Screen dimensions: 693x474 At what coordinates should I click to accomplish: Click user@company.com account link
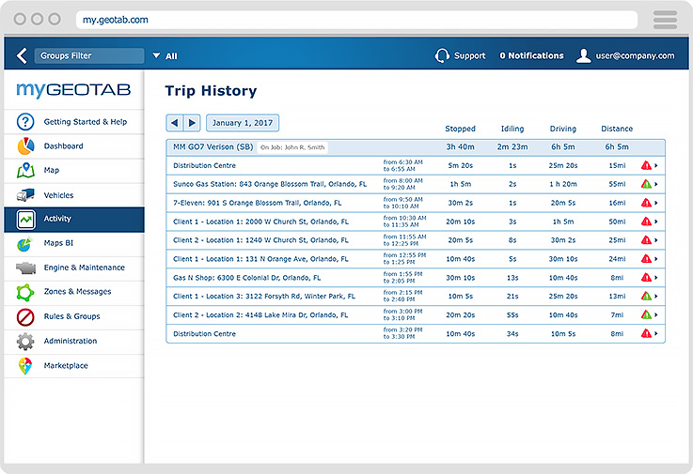coord(635,55)
